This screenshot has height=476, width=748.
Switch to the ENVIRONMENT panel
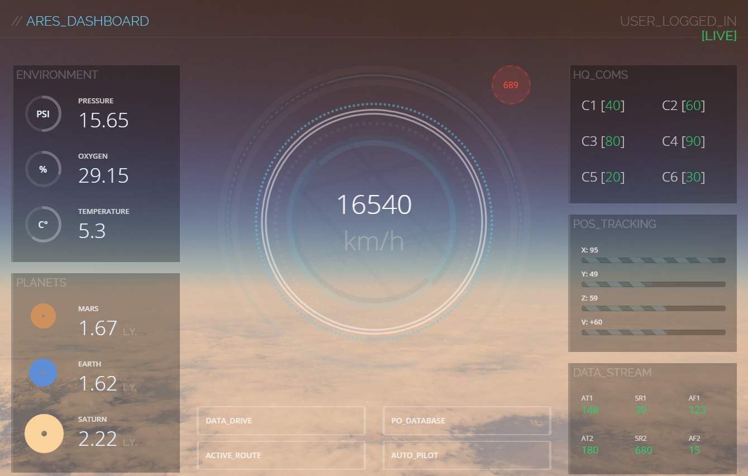[x=56, y=74]
